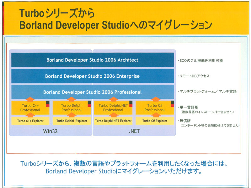Click the Borland Developer Studio 2006 Professional bar

(x=93, y=92)
